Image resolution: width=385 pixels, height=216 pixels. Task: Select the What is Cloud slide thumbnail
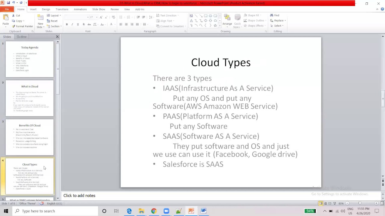(x=29, y=98)
